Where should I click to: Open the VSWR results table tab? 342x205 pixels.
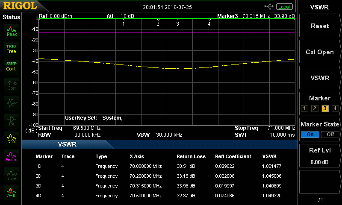tap(68, 144)
